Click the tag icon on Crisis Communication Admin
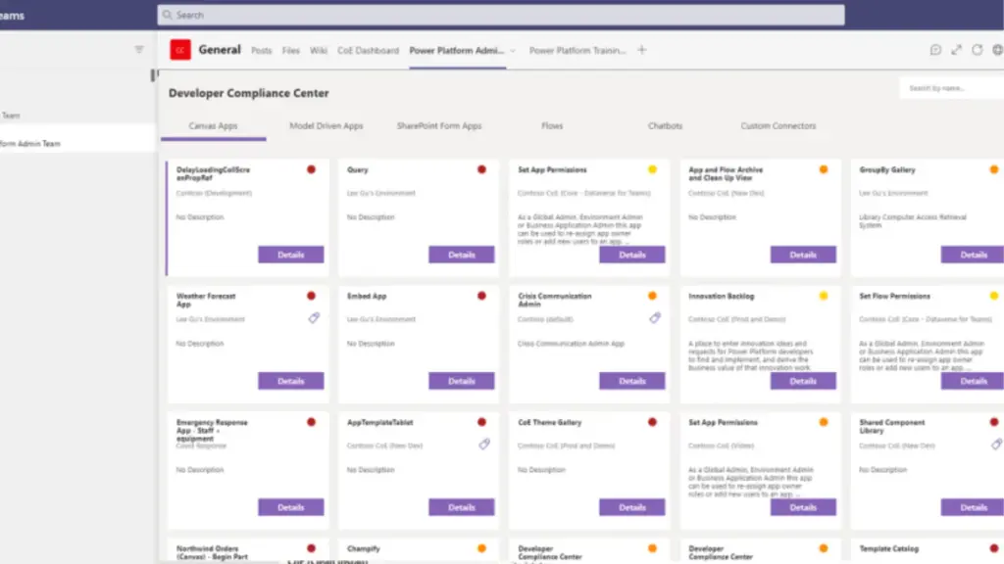The height and width of the screenshot is (564, 1004). click(655, 318)
